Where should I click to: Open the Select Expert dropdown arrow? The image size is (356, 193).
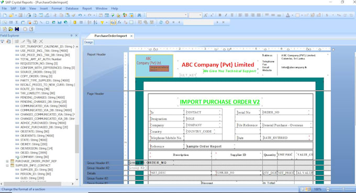click(x=106, y=22)
